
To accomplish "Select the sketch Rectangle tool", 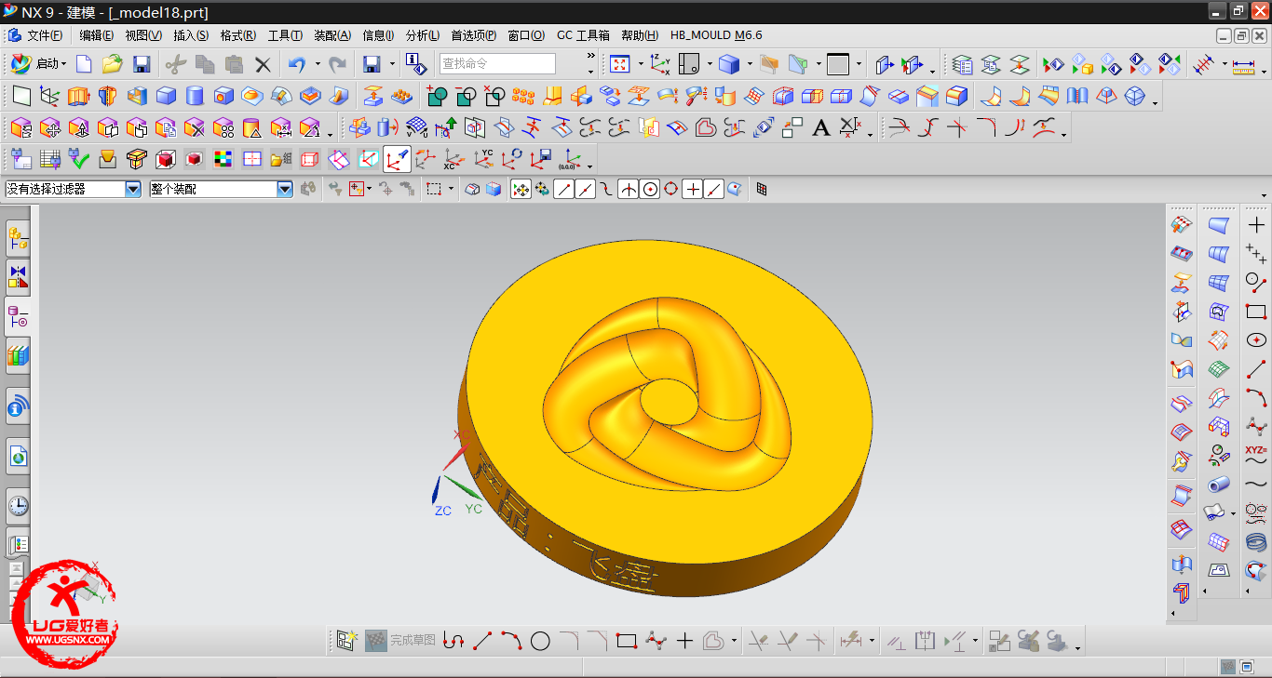I will [x=627, y=641].
